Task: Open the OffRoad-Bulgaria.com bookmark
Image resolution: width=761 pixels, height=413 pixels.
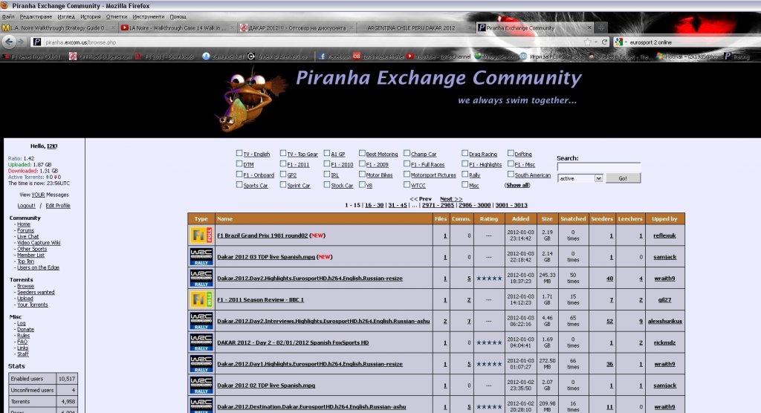Action: point(100,56)
